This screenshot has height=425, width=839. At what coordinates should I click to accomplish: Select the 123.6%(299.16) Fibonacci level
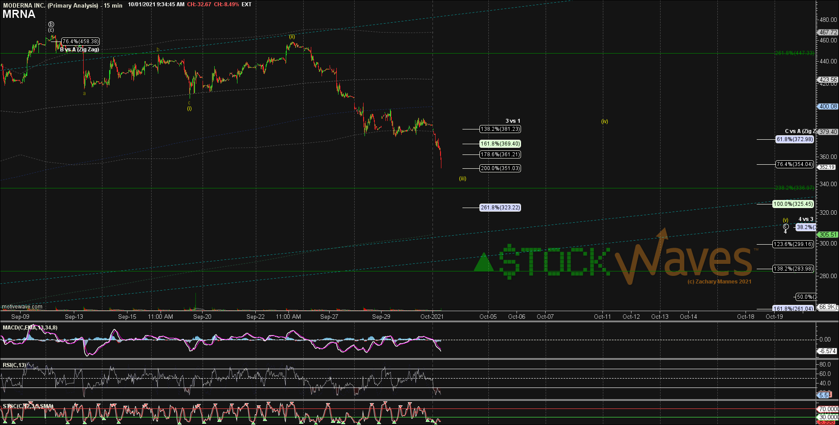tap(793, 244)
